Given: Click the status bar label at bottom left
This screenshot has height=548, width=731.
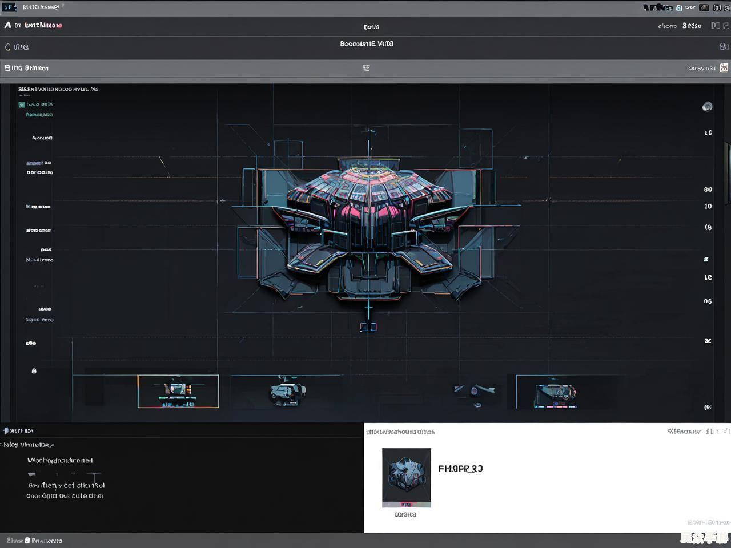Looking at the screenshot, I should [x=34, y=541].
